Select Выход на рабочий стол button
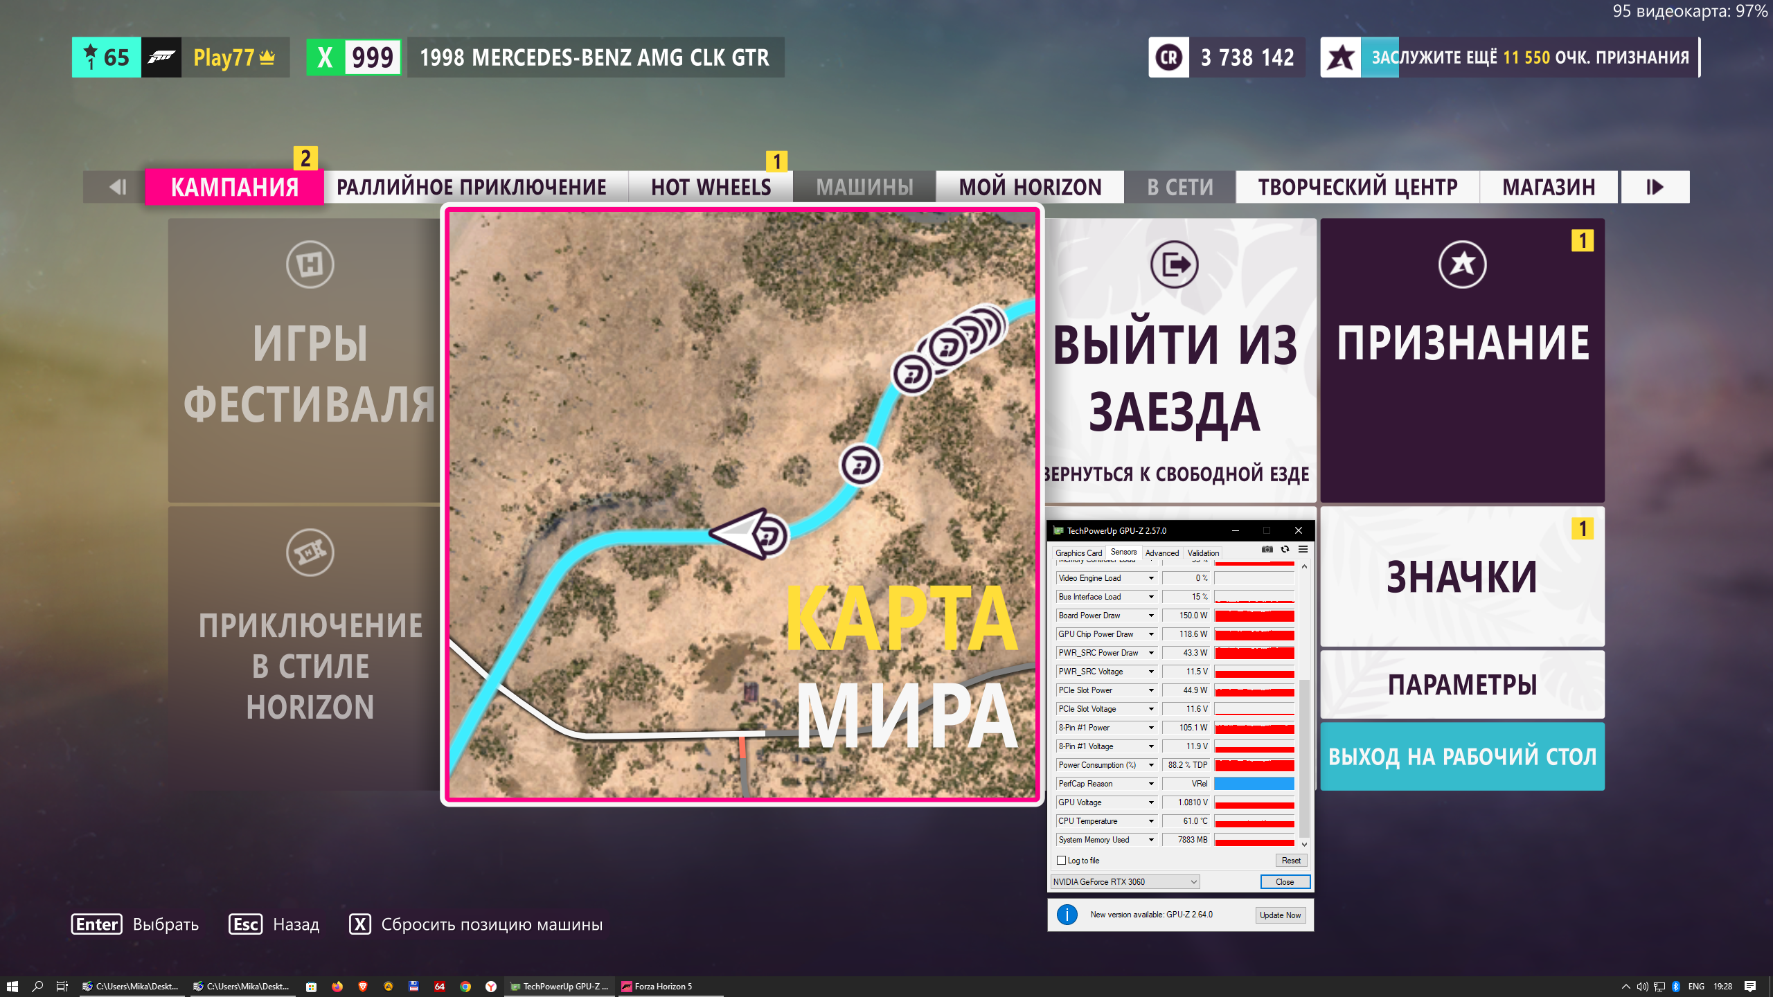Viewport: 1773px width, 997px height. 1462,756
